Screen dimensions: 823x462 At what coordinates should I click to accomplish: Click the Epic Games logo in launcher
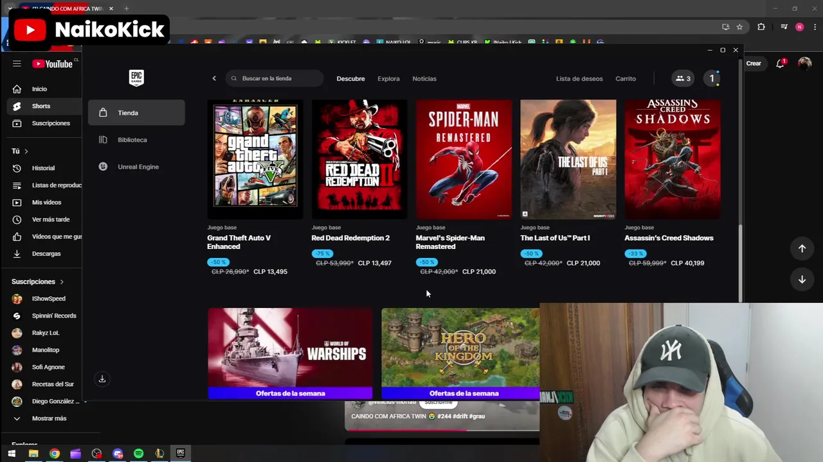tap(136, 78)
